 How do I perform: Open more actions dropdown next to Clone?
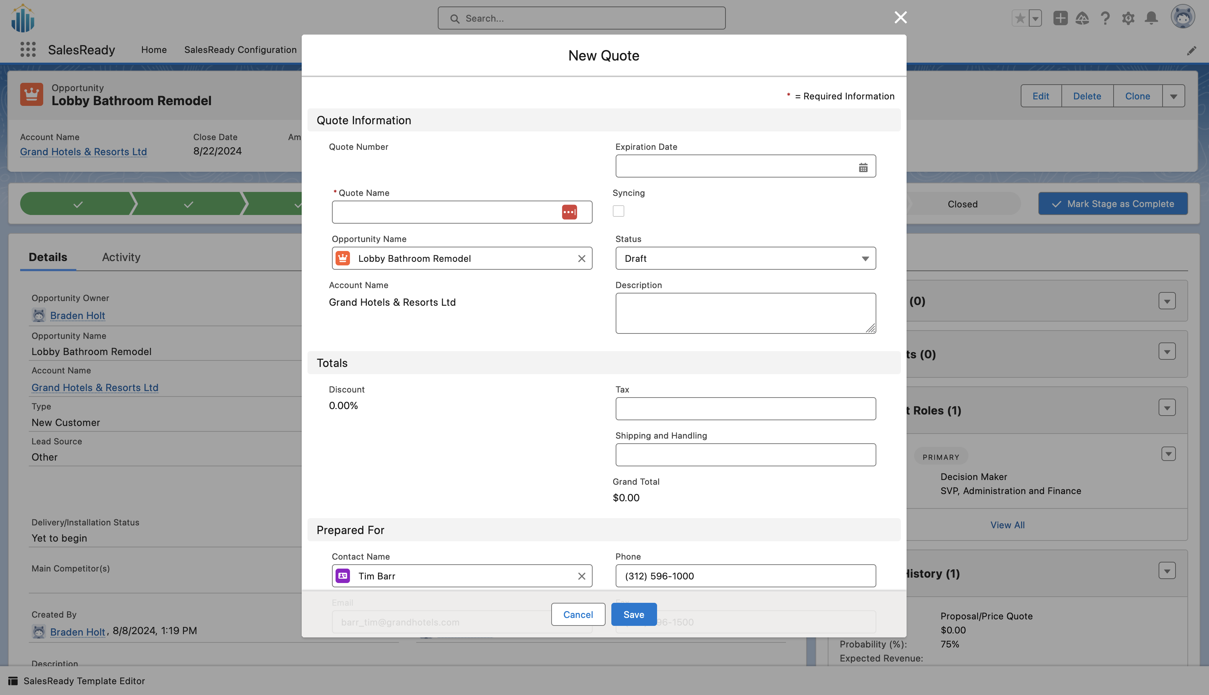click(1173, 96)
